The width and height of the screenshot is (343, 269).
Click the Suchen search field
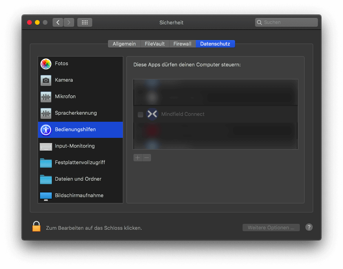click(x=290, y=22)
